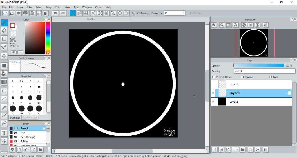Open the cloud icon in top toolbar
The image size is (297, 158).
click(5, 13)
